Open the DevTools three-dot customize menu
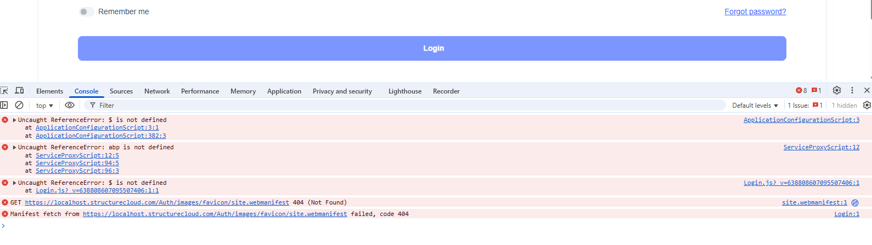 (852, 91)
